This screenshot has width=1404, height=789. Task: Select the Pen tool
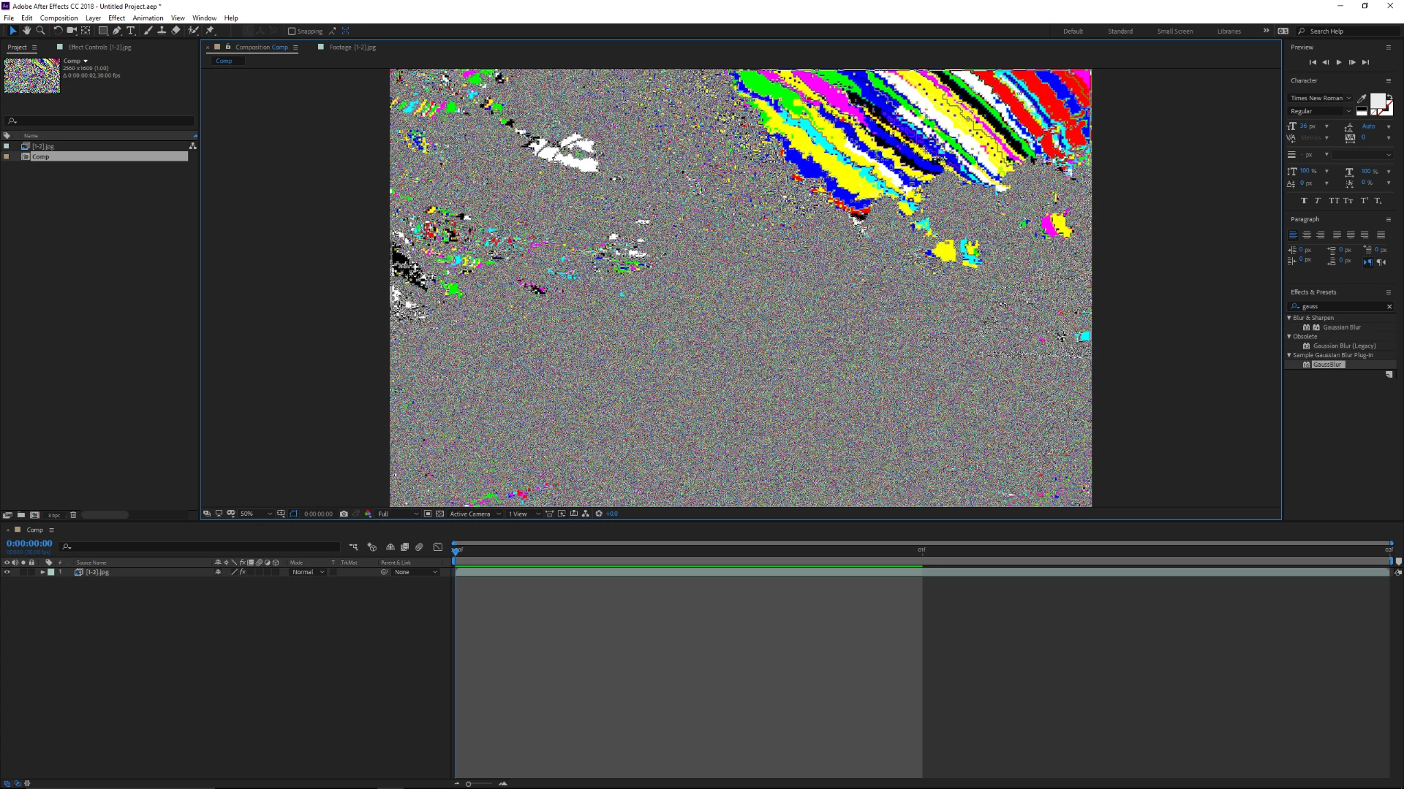(x=117, y=31)
